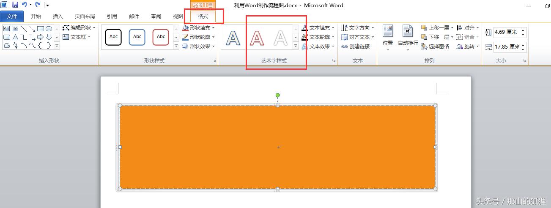Choose the oval shape
Image resolution: width=551 pixels, height=208 pixels.
click(49, 29)
